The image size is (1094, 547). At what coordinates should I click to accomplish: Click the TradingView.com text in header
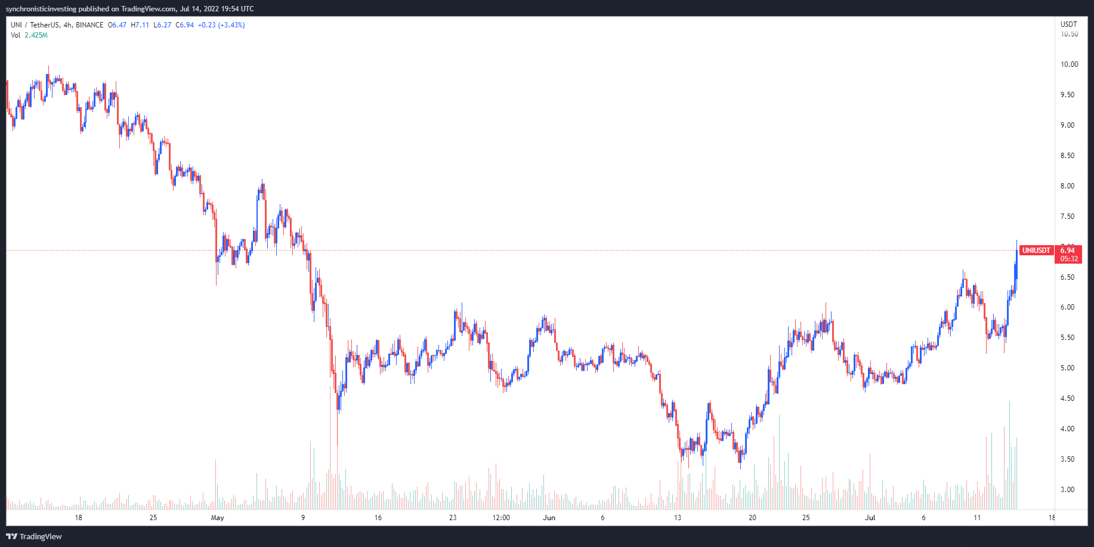[x=149, y=9]
